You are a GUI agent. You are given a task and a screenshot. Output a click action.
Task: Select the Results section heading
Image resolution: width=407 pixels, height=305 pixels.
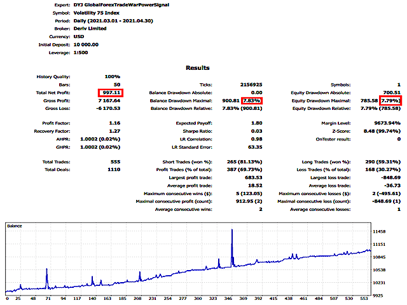tap(202, 67)
